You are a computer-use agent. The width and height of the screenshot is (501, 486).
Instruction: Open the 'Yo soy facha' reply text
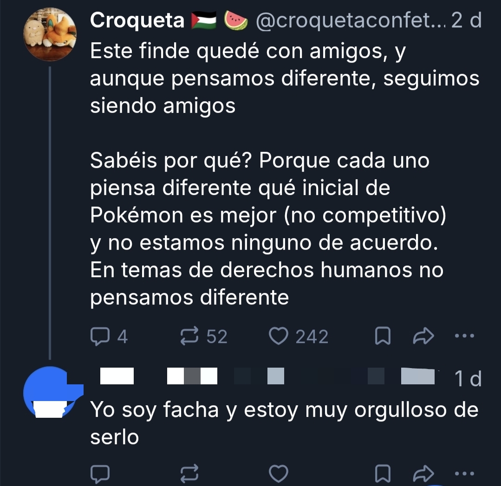tap(283, 422)
